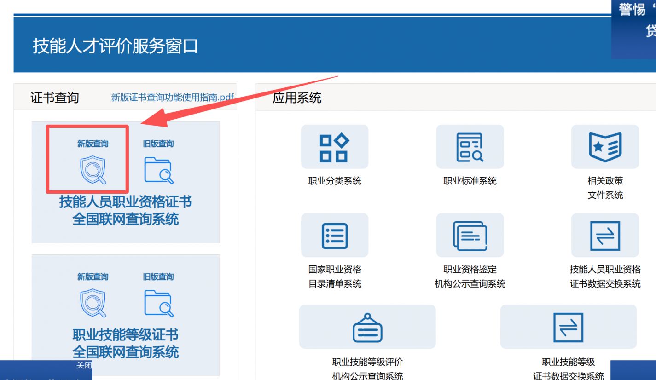
Task: Open 新版证书查询功能使用指南.pdf link
Action: tap(172, 98)
